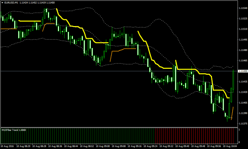This screenshot has width=248, height=149.
Task: Click the separator between chart and indicator window
Action: coord(118,127)
